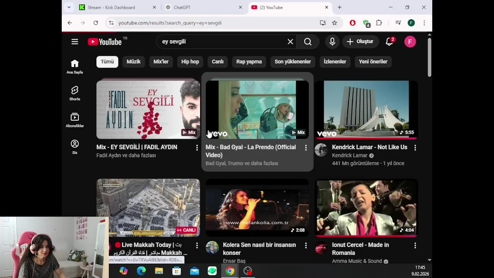This screenshot has width=494, height=278.
Task: Open Shorts from the sidebar
Action: point(74,93)
